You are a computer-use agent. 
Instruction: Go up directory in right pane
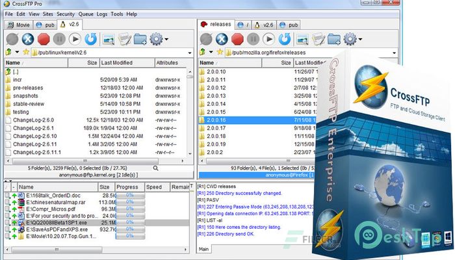pyautogui.click(x=203, y=52)
